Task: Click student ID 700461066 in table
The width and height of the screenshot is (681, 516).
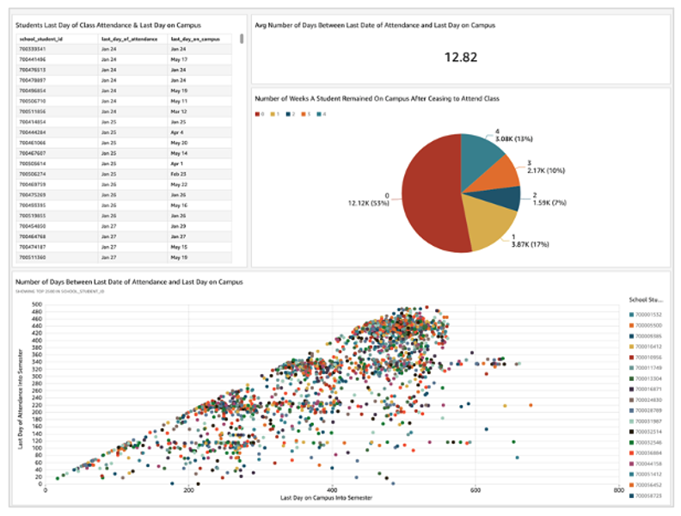Action: point(32,143)
